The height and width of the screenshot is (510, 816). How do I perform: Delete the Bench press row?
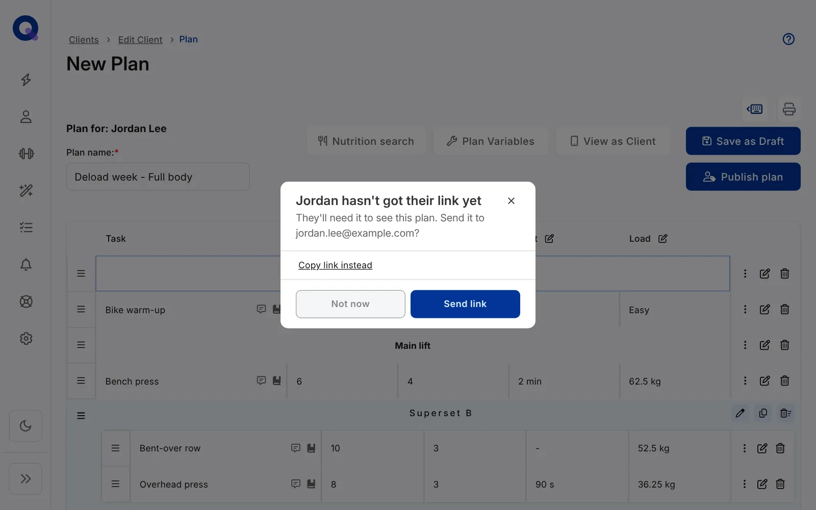coord(785,381)
